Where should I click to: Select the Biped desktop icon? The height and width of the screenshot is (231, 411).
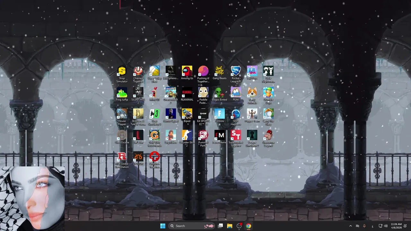187,116
